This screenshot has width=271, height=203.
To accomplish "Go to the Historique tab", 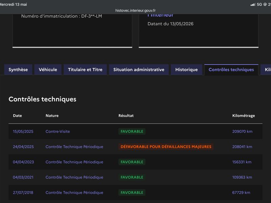I will click(187, 70).
